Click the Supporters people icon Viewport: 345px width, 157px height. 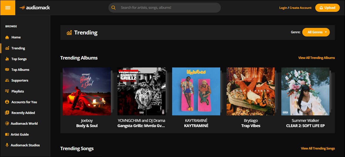[x=7, y=80]
